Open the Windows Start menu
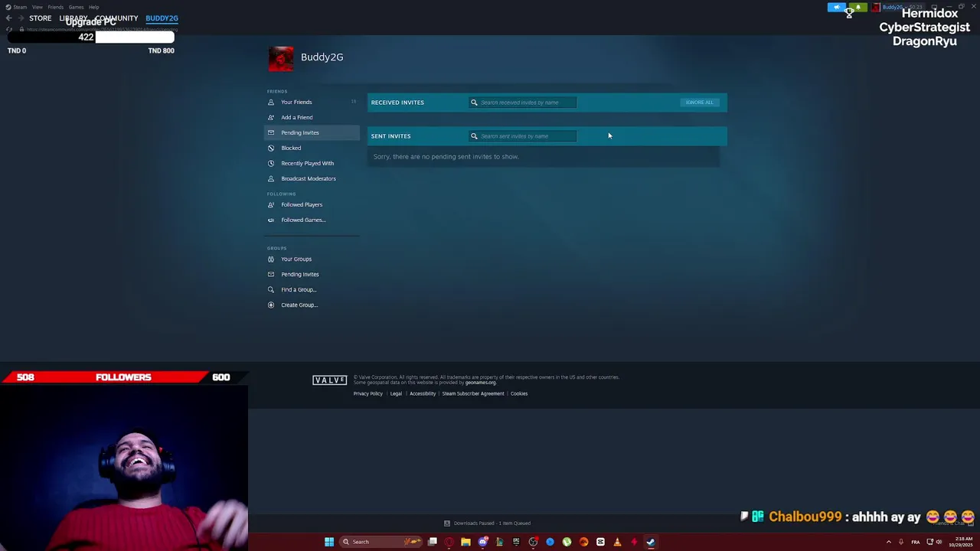 pyautogui.click(x=329, y=542)
